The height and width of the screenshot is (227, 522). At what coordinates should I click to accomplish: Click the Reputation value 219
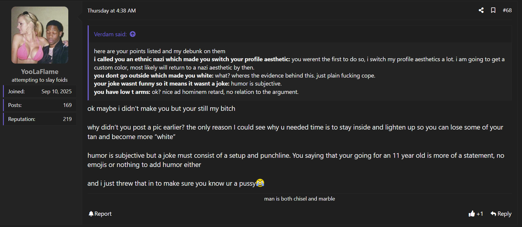point(67,119)
